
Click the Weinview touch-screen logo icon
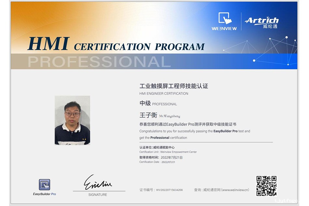(224, 19)
